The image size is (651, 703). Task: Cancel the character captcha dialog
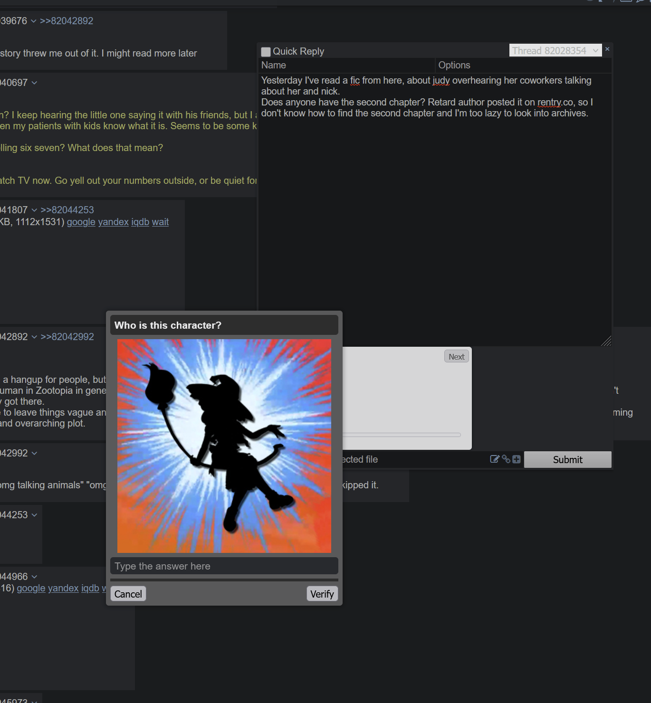[128, 594]
